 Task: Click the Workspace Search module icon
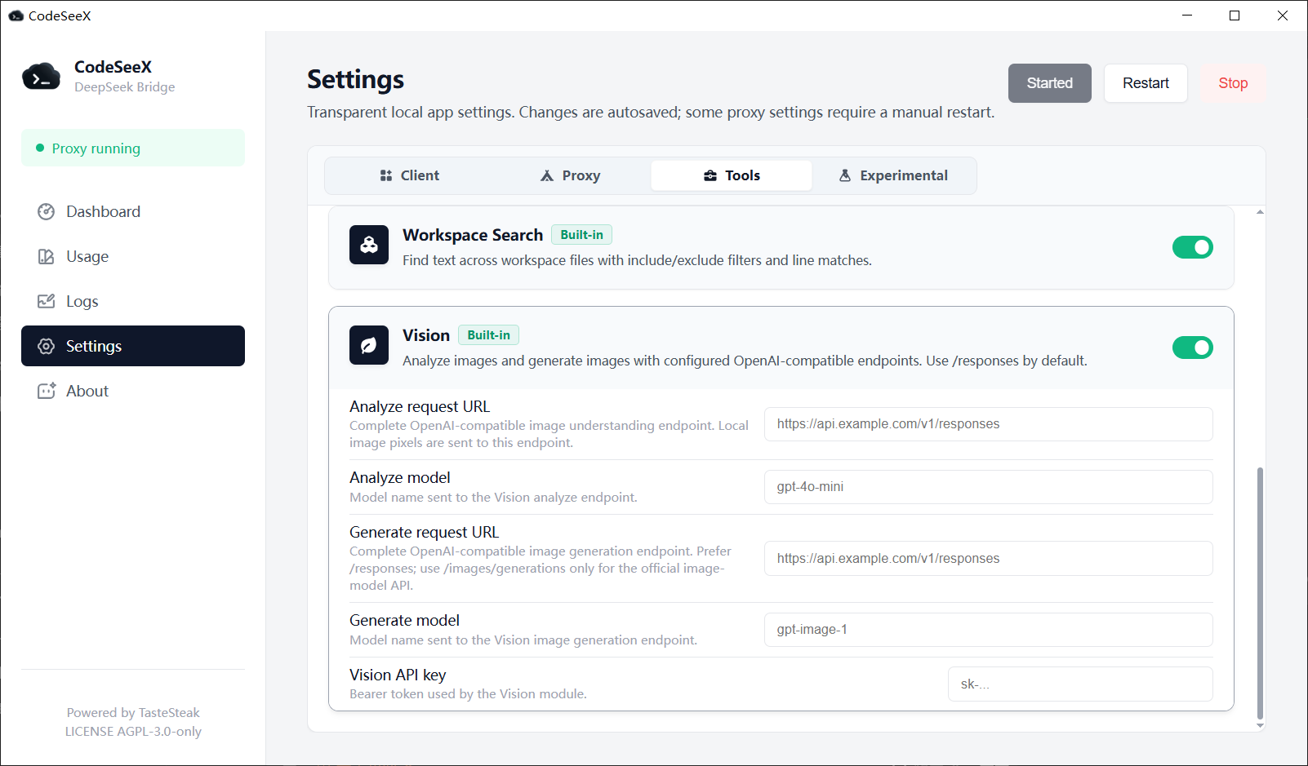pyautogui.click(x=369, y=245)
